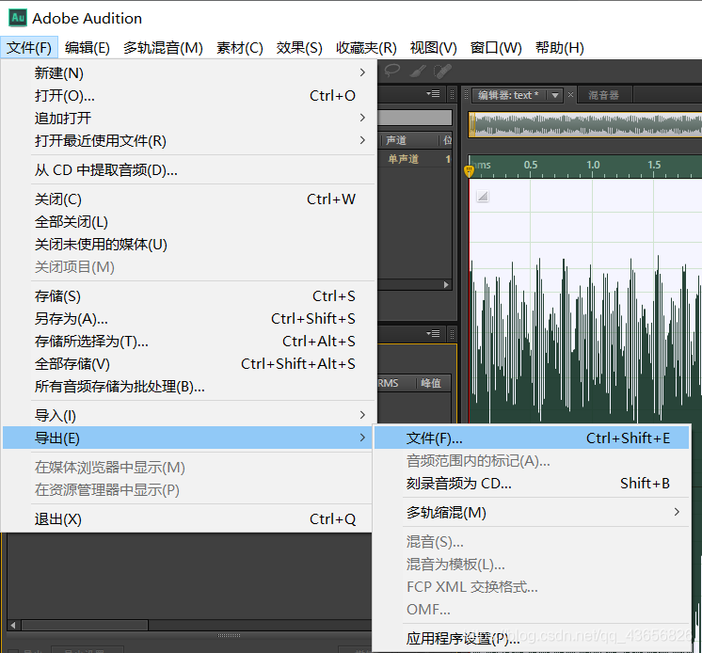Choose 另存为(A)... entry
The width and height of the screenshot is (702, 653).
pos(188,319)
